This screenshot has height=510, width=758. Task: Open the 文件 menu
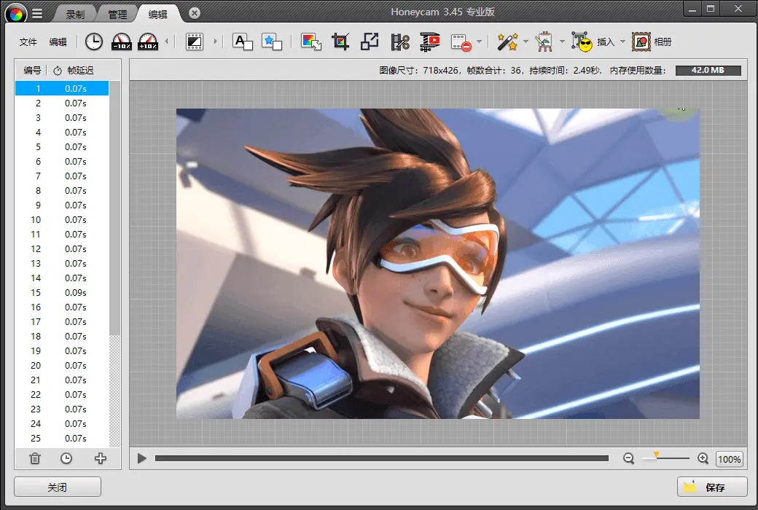pyautogui.click(x=28, y=42)
